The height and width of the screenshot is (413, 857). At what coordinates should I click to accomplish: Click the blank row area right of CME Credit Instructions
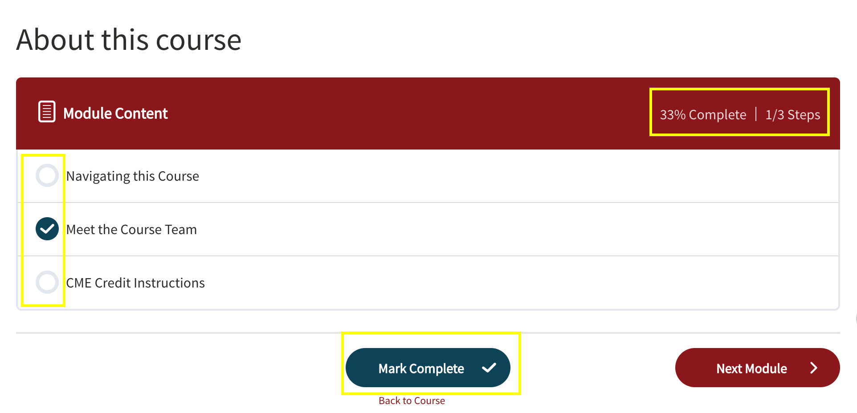tap(490, 283)
